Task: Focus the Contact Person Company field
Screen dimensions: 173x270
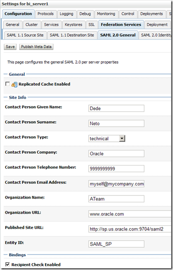Action: 116,154
